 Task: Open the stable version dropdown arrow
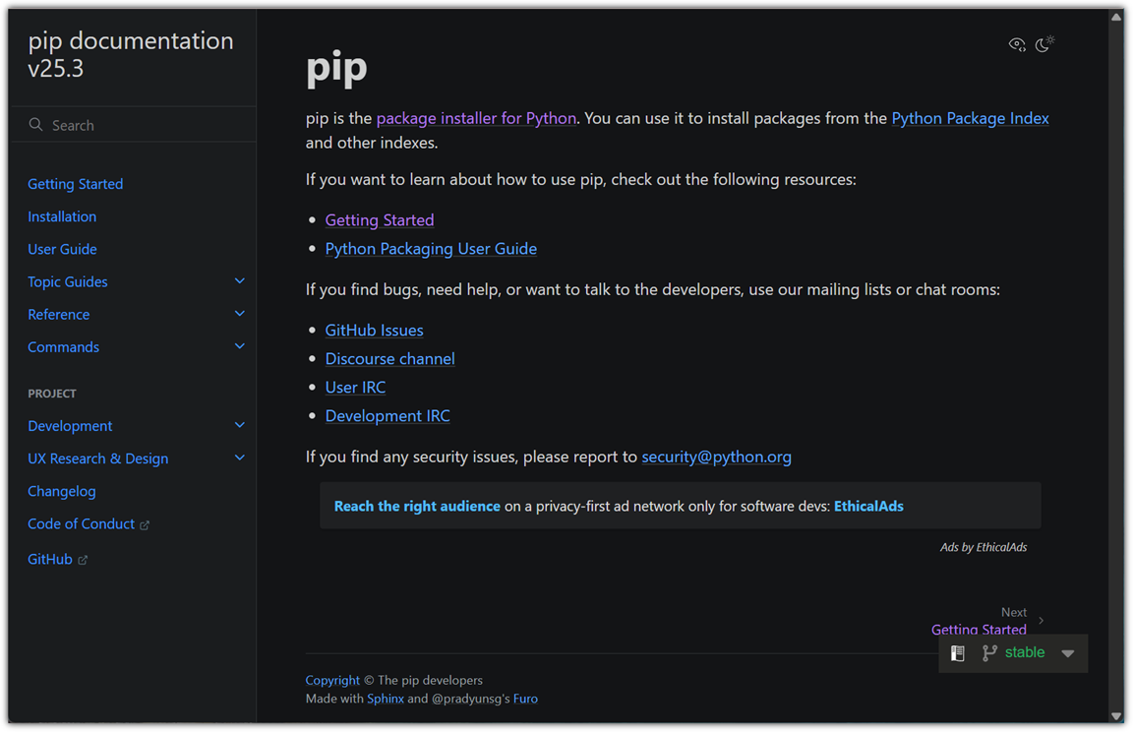1067,653
